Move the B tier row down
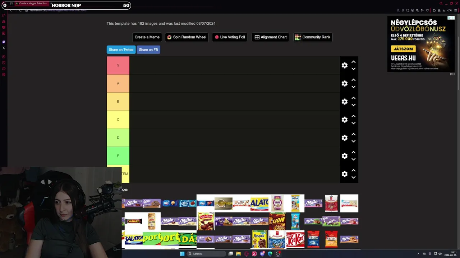 [354, 105]
